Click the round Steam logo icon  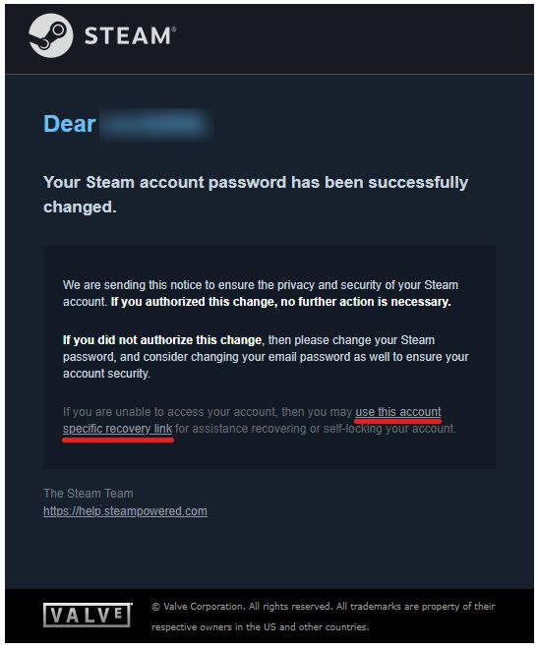50,35
